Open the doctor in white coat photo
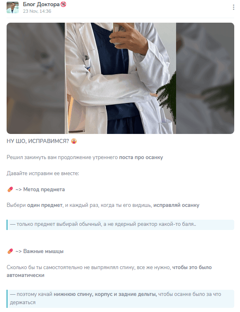The width and height of the screenshot is (240, 312). pyautogui.click(x=120, y=78)
